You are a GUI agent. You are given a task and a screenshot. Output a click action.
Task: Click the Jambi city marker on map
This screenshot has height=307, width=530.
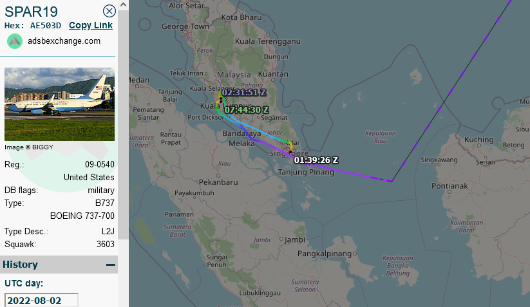click(x=281, y=239)
